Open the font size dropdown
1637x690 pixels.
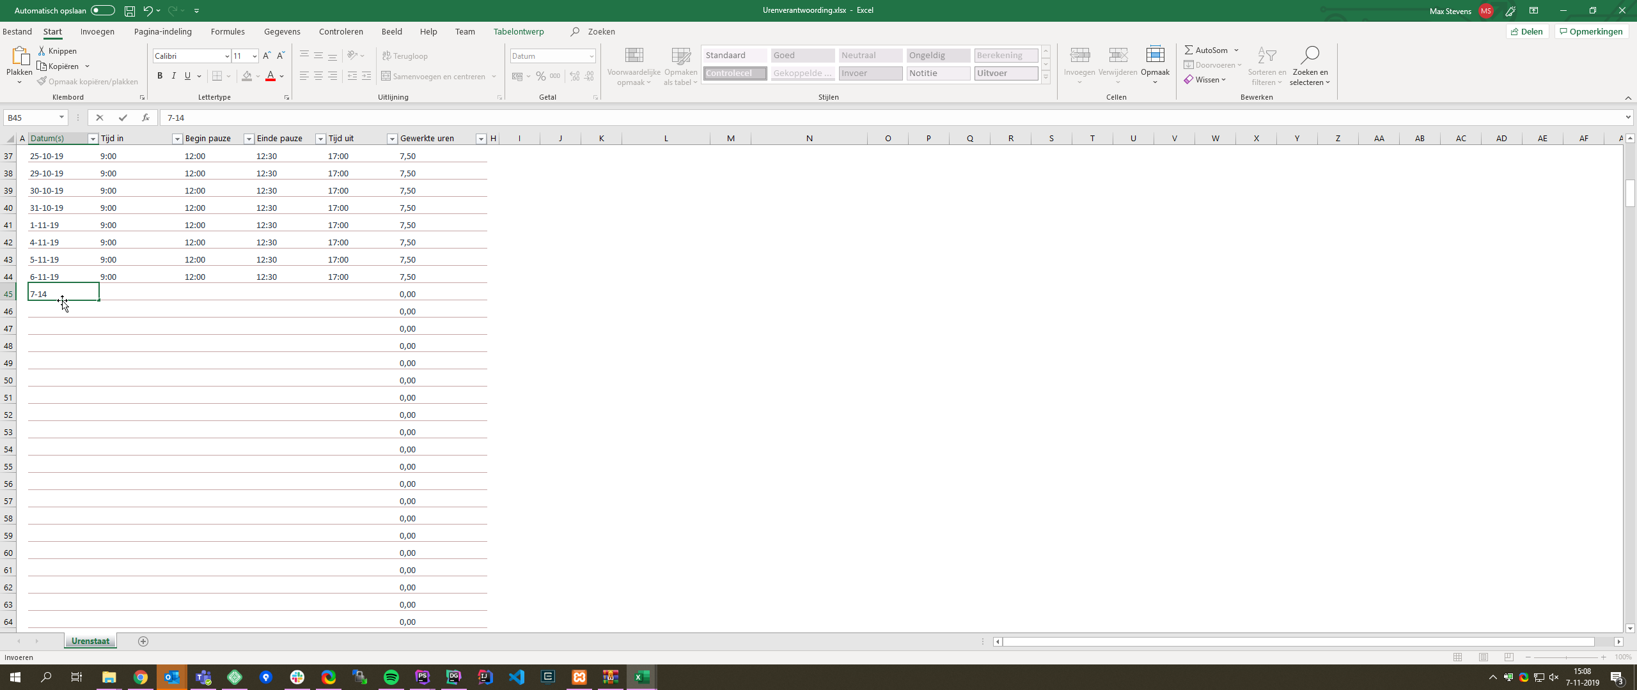[255, 56]
